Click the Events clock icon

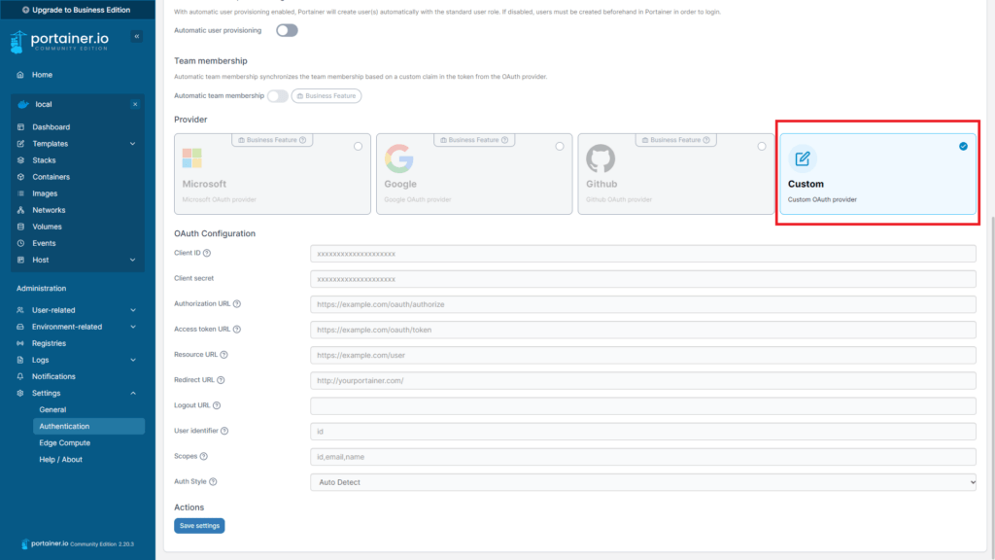pos(21,243)
